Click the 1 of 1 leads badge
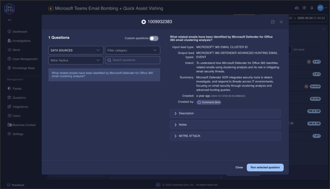The height and width of the screenshot is (189, 330). [317, 136]
